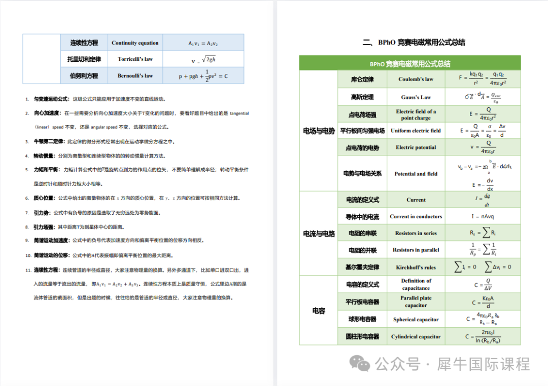Viewport: 548px width, 386px height.
Task: Click note 1 heading "匀变速运动公式"
Action: coord(51,99)
